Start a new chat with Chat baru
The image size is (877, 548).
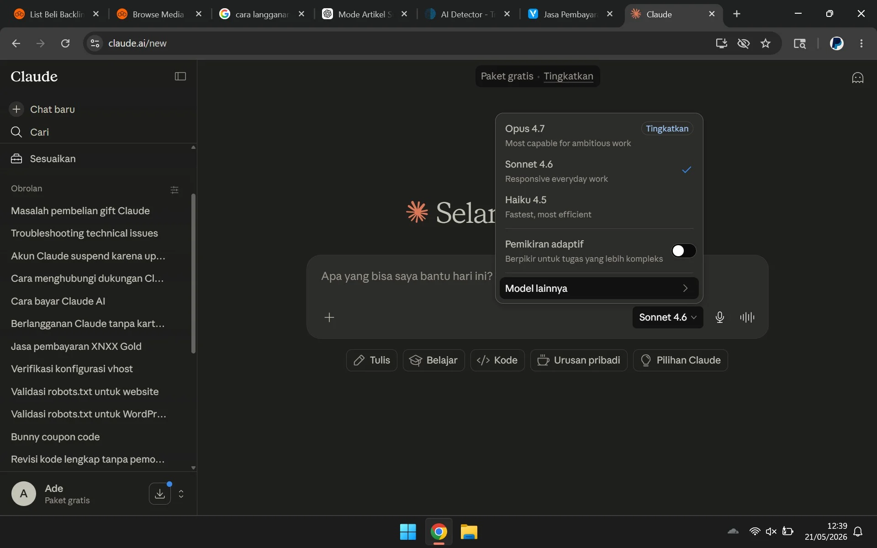coord(43,109)
